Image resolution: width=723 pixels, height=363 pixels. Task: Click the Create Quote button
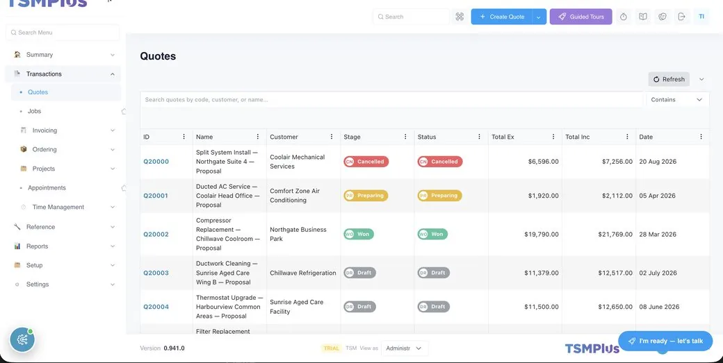coord(502,17)
